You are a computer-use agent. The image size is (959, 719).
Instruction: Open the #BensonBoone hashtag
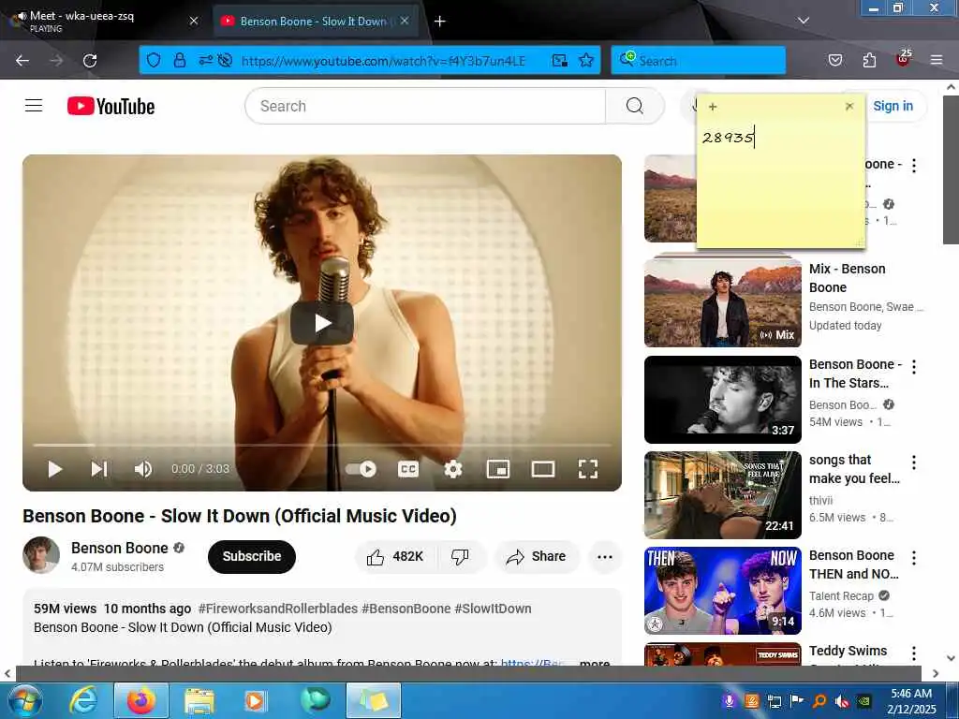tap(406, 609)
